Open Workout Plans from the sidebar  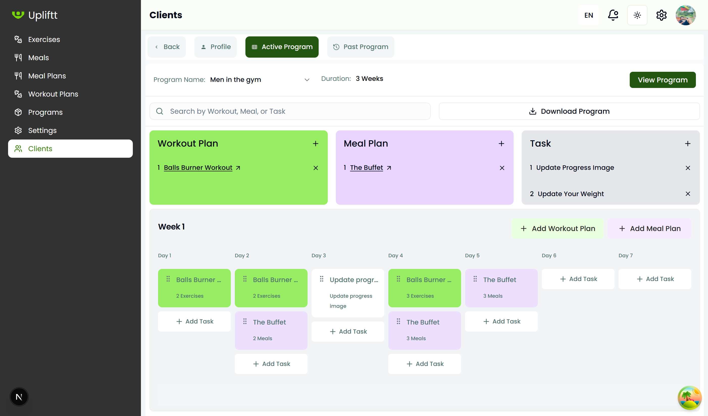53,94
